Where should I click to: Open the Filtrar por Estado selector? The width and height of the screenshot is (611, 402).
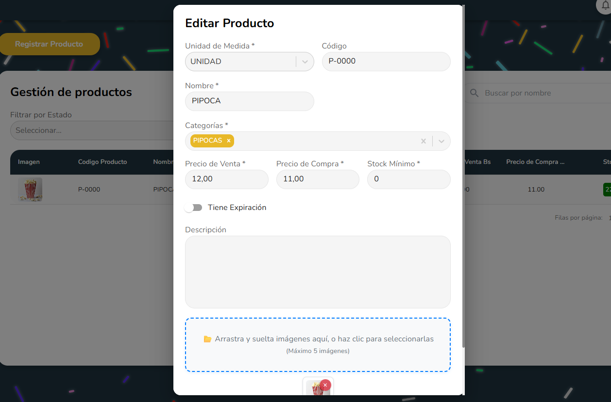pos(92,130)
